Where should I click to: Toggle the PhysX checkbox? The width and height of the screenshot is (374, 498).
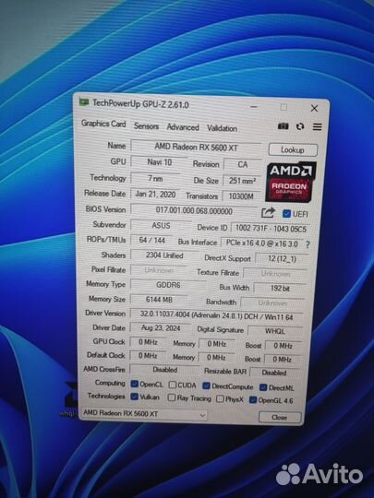pyautogui.click(x=220, y=398)
